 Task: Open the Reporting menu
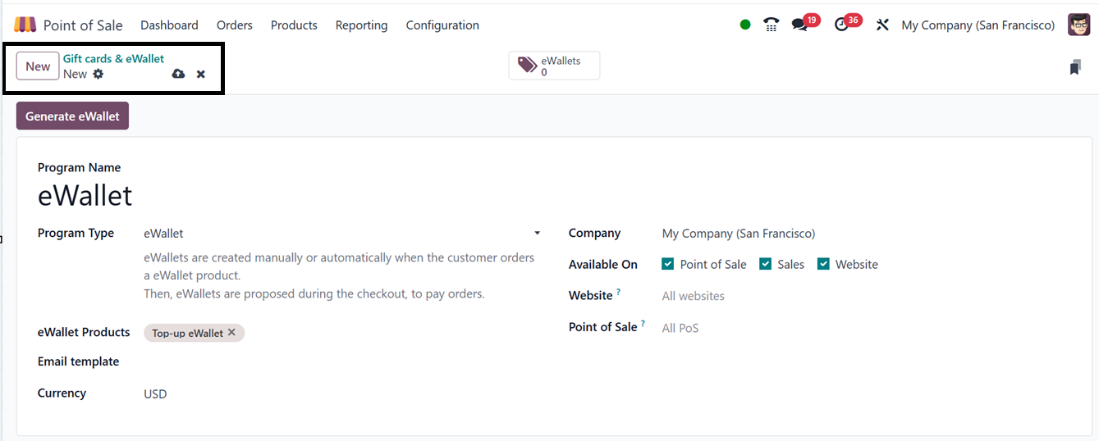361,25
